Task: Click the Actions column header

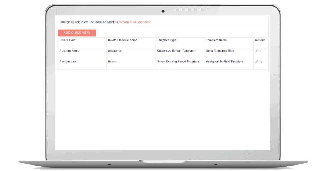Action: click(x=260, y=40)
